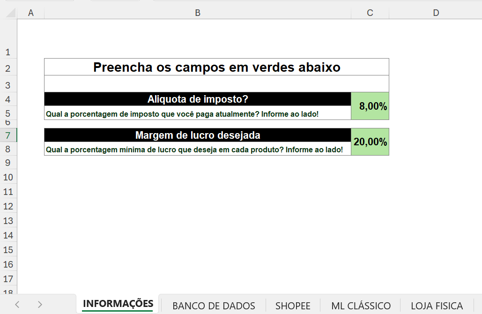This screenshot has height=314, width=482.
Task: Switch to the BANCO DE DADOS sheet
Action: (214, 305)
